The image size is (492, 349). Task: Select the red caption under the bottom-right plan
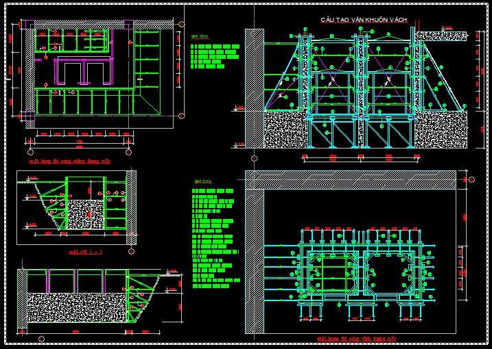[357, 338]
